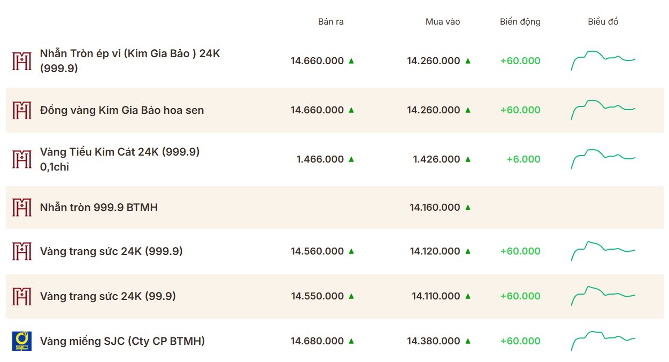Open the sparkline chart for Vàng trang sức 24K (99.9)
This screenshot has width=669, height=362.
coord(603,295)
